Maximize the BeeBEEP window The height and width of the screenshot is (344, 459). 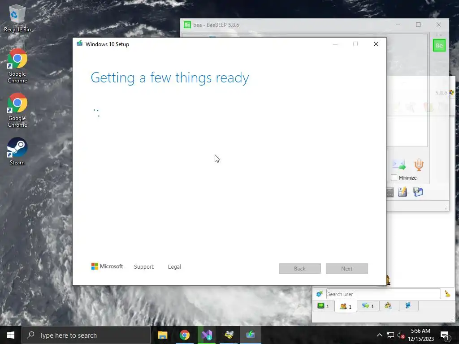(x=418, y=25)
